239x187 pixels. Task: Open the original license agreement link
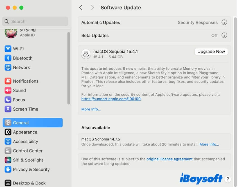coord(169,159)
